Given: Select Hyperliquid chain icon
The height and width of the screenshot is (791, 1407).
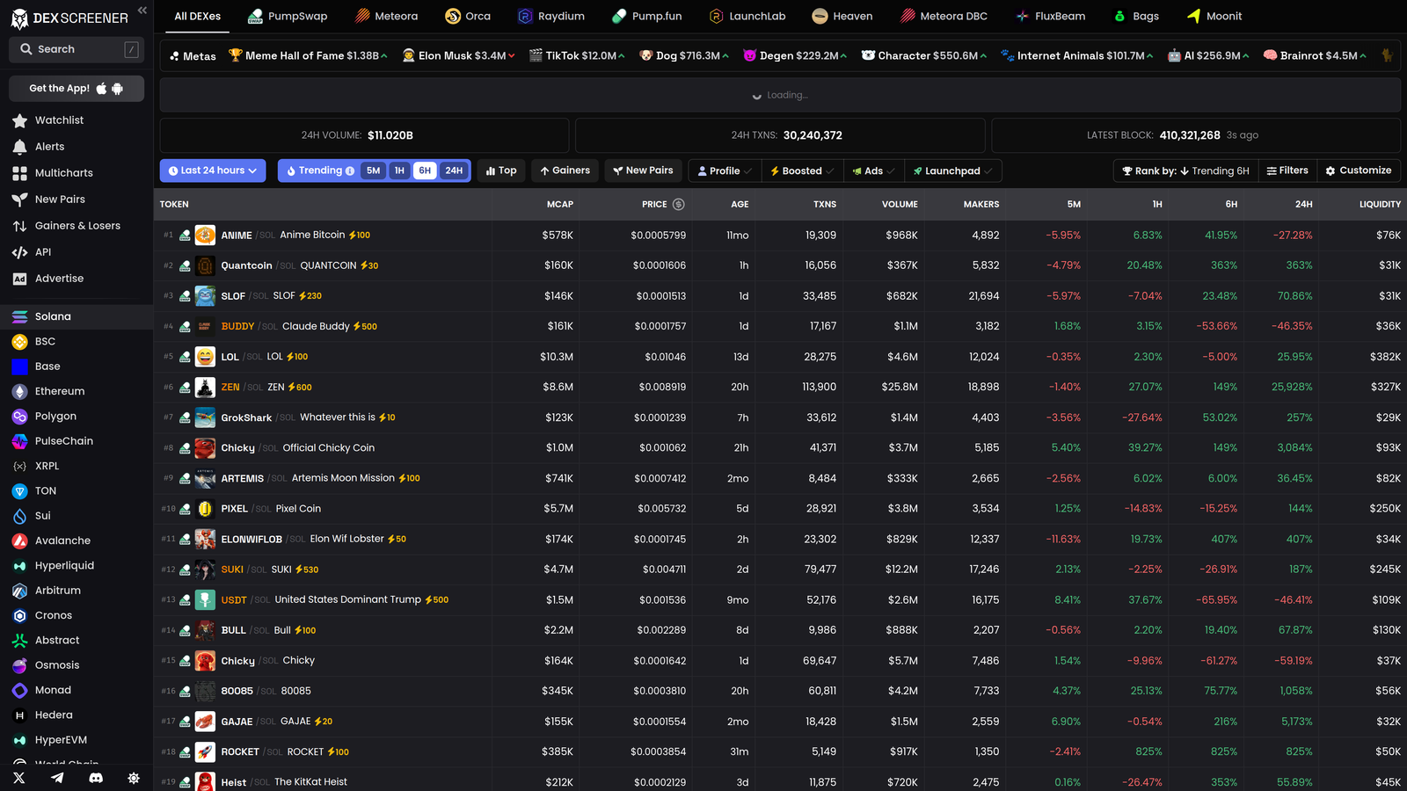Looking at the screenshot, I should coord(19,566).
